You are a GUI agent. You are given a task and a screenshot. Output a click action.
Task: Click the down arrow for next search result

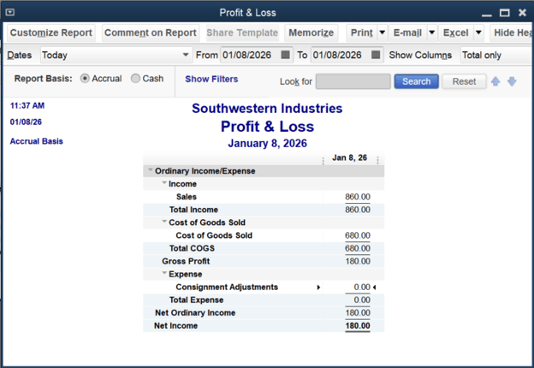(x=512, y=81)
